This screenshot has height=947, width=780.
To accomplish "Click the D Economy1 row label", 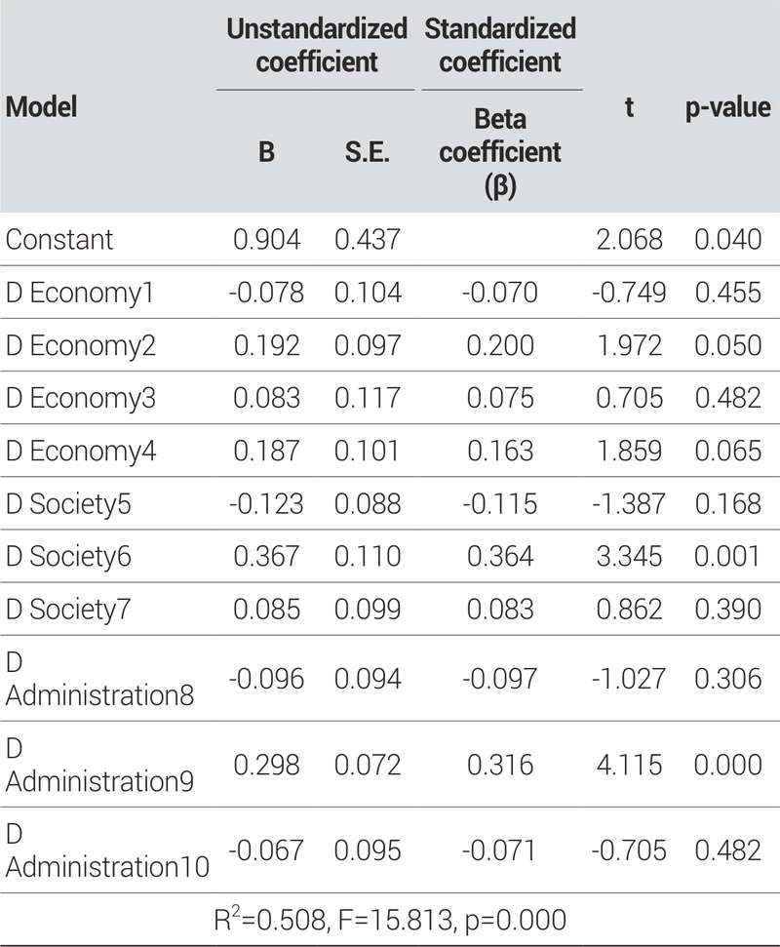I will 78,292.
